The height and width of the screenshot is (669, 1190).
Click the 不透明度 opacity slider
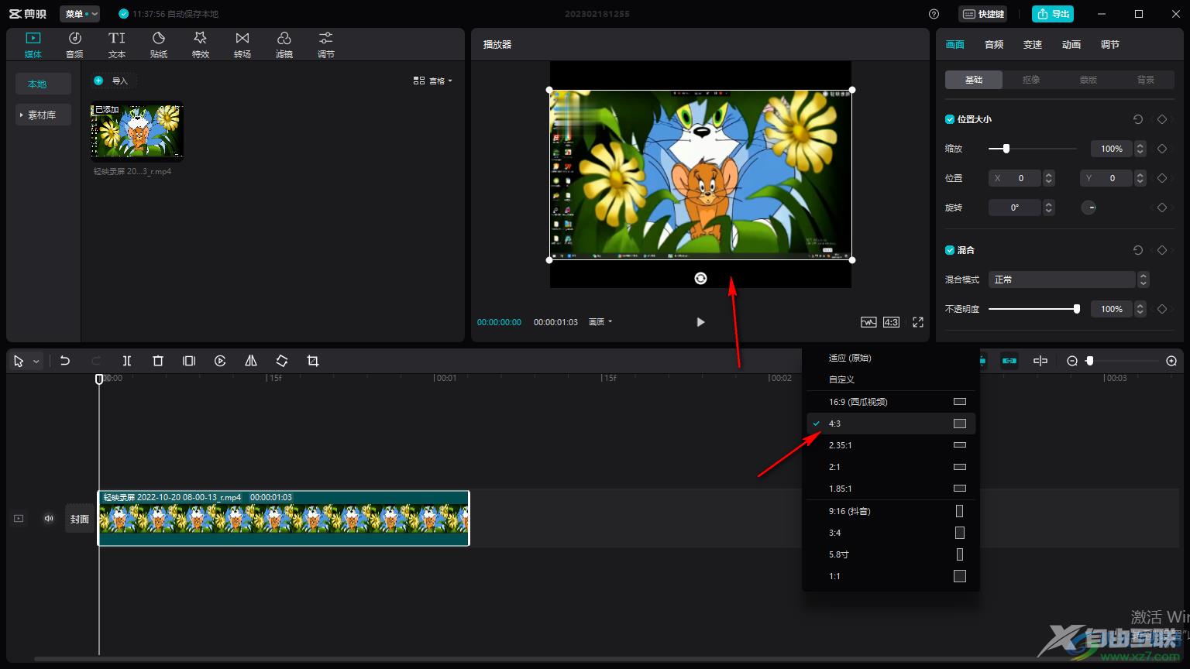coord(1034,309)
